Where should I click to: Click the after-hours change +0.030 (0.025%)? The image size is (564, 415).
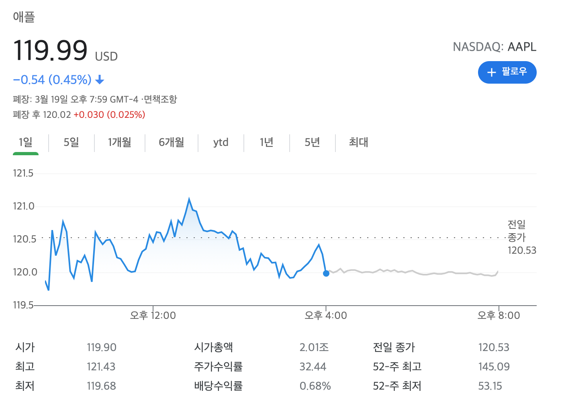(109, 115)
